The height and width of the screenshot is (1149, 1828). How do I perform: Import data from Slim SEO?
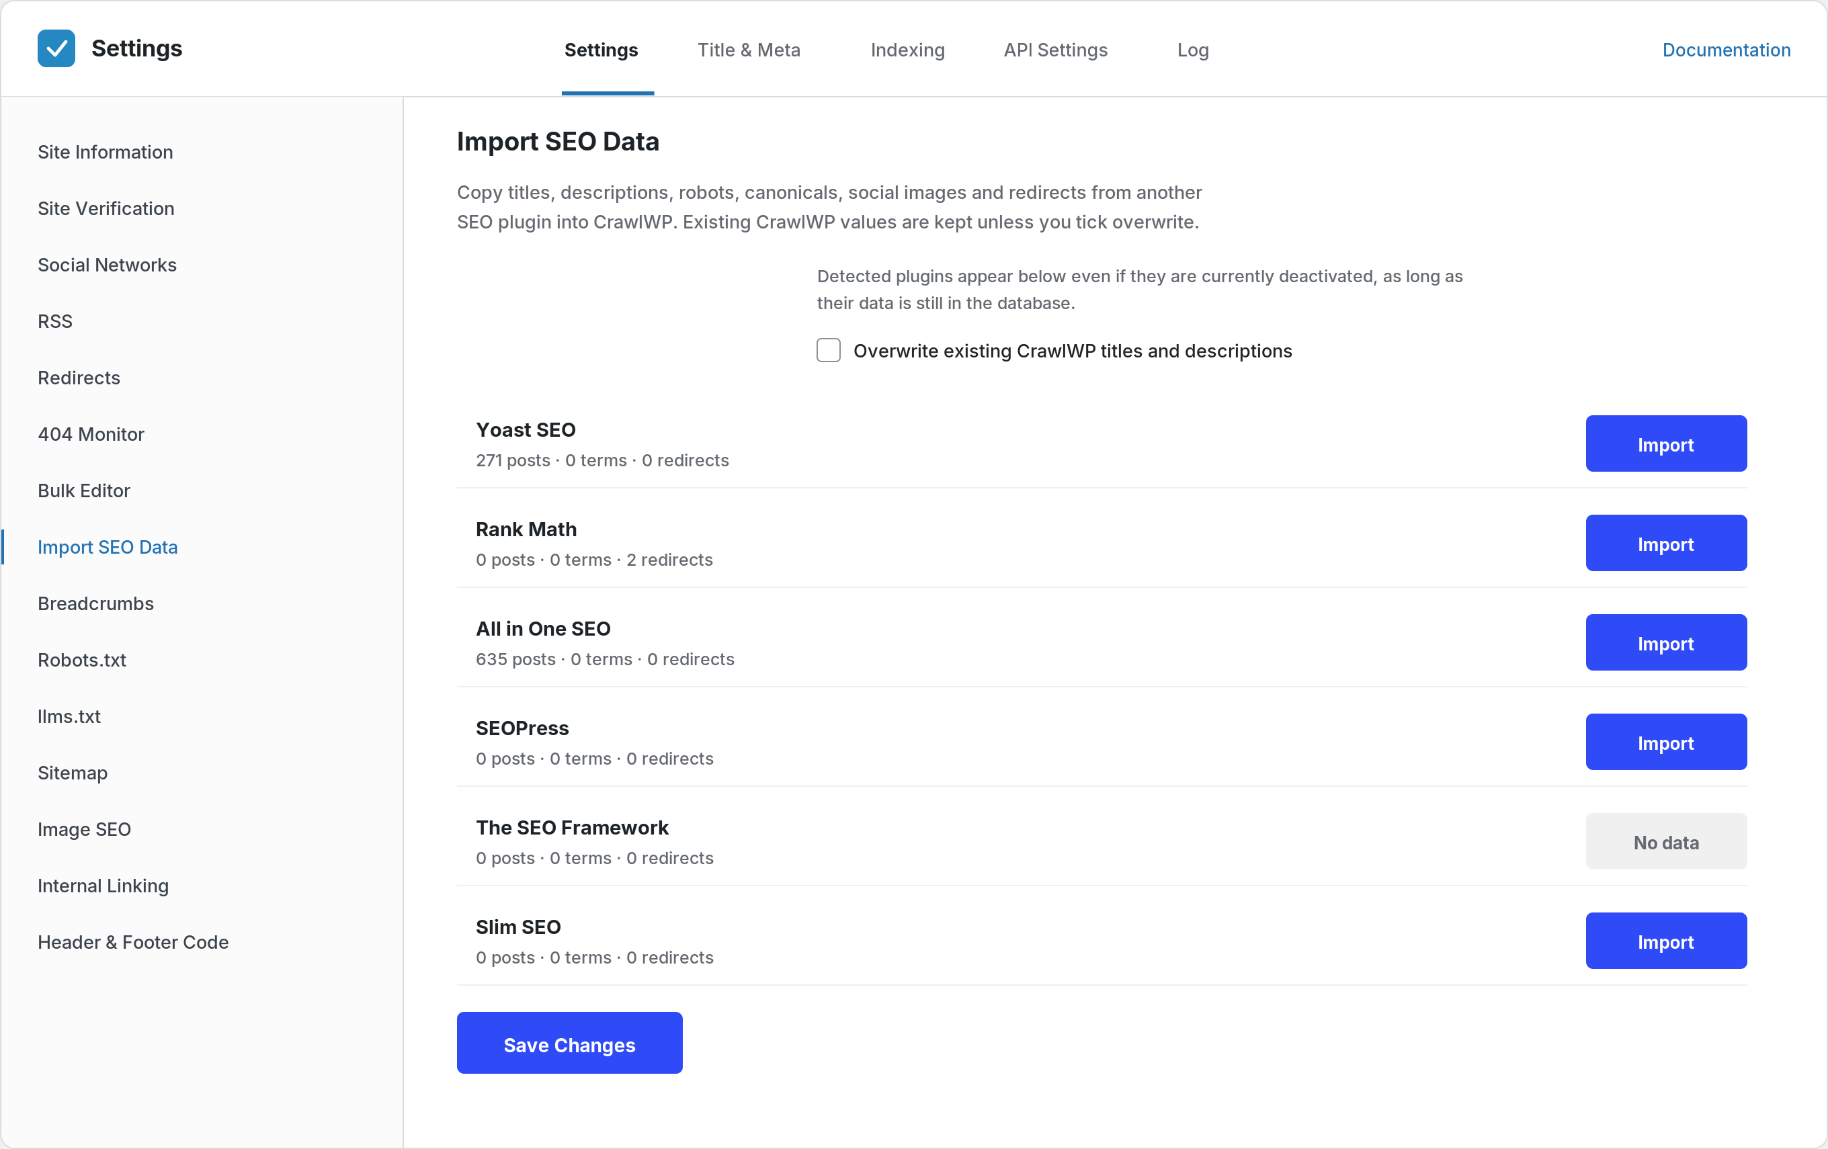(1665, 941)
